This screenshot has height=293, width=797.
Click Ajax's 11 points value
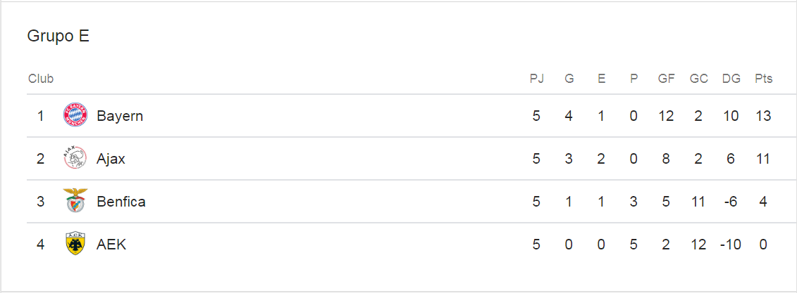pos(763,159)
